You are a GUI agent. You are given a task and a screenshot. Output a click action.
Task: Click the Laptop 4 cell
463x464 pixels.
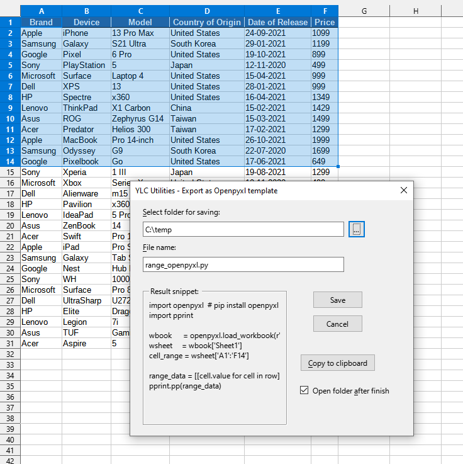click(x=140, y=76)
